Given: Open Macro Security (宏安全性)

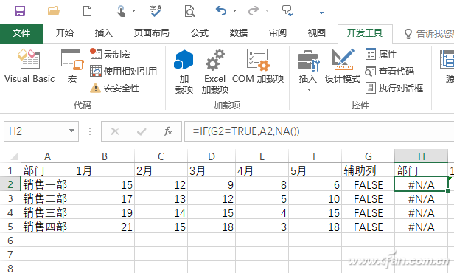Looking at the screenshot, I should tap(115, 88).
